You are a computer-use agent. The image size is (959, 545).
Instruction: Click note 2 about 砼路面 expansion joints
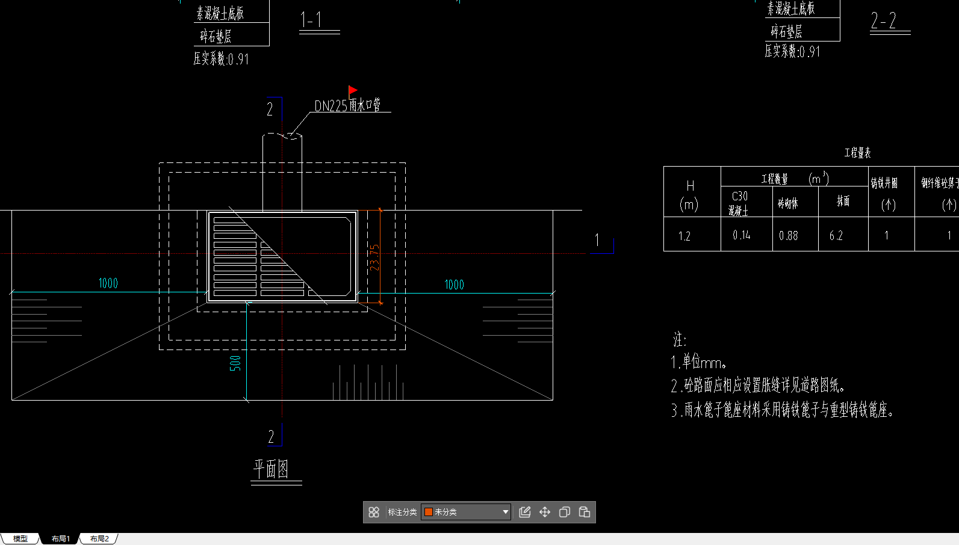tap(758, 385)
